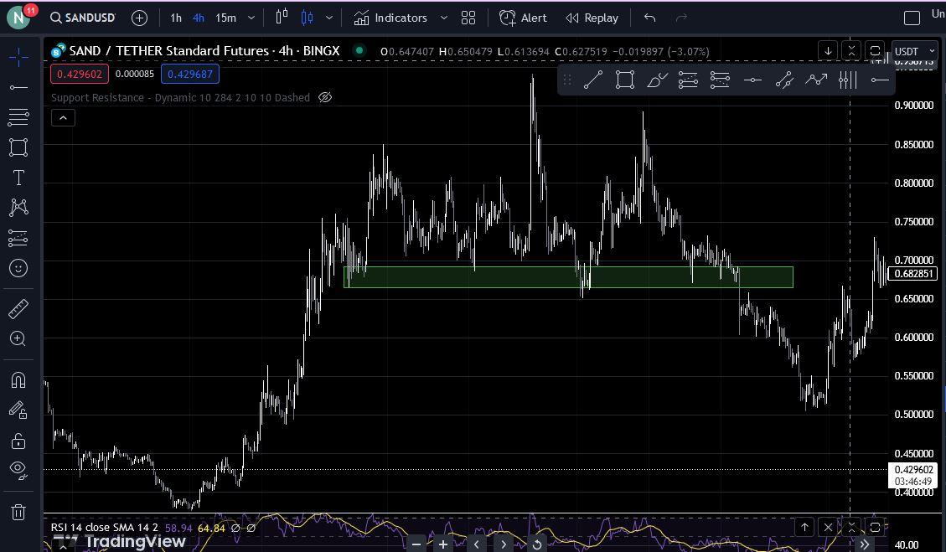Show the hidden Support Resistance indicator

pyautogui.click(x=324, y=98)
